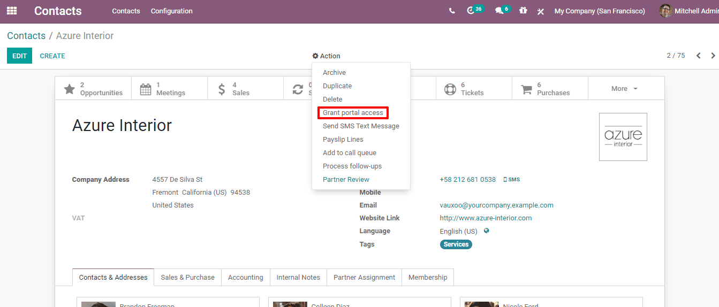
Task: Click the SMS phone icon next to number
Action: click(x=505, y=180)
